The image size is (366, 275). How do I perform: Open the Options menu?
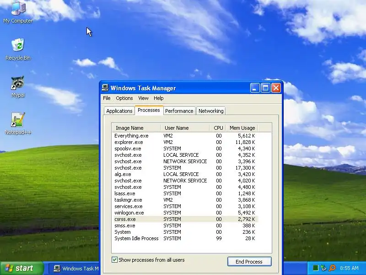click(124, 98)
